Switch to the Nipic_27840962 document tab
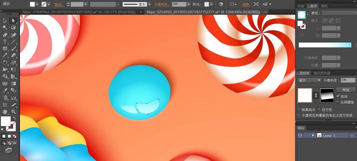 79,12
